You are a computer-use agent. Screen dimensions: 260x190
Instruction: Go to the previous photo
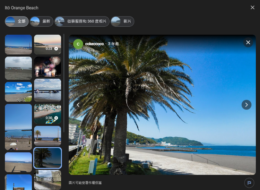[x=78, y=105]
